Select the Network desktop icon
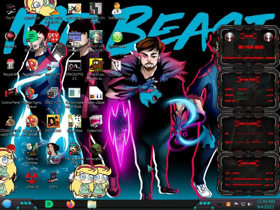Image resolution: width=280 pixels, height=210 pixels. 11,40
